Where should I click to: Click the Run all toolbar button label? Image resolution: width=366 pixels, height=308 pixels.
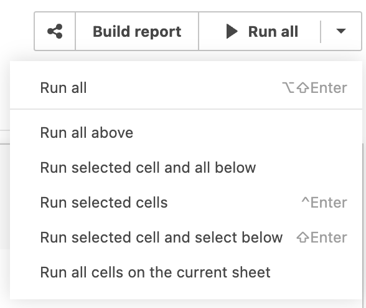pos(273,31)
